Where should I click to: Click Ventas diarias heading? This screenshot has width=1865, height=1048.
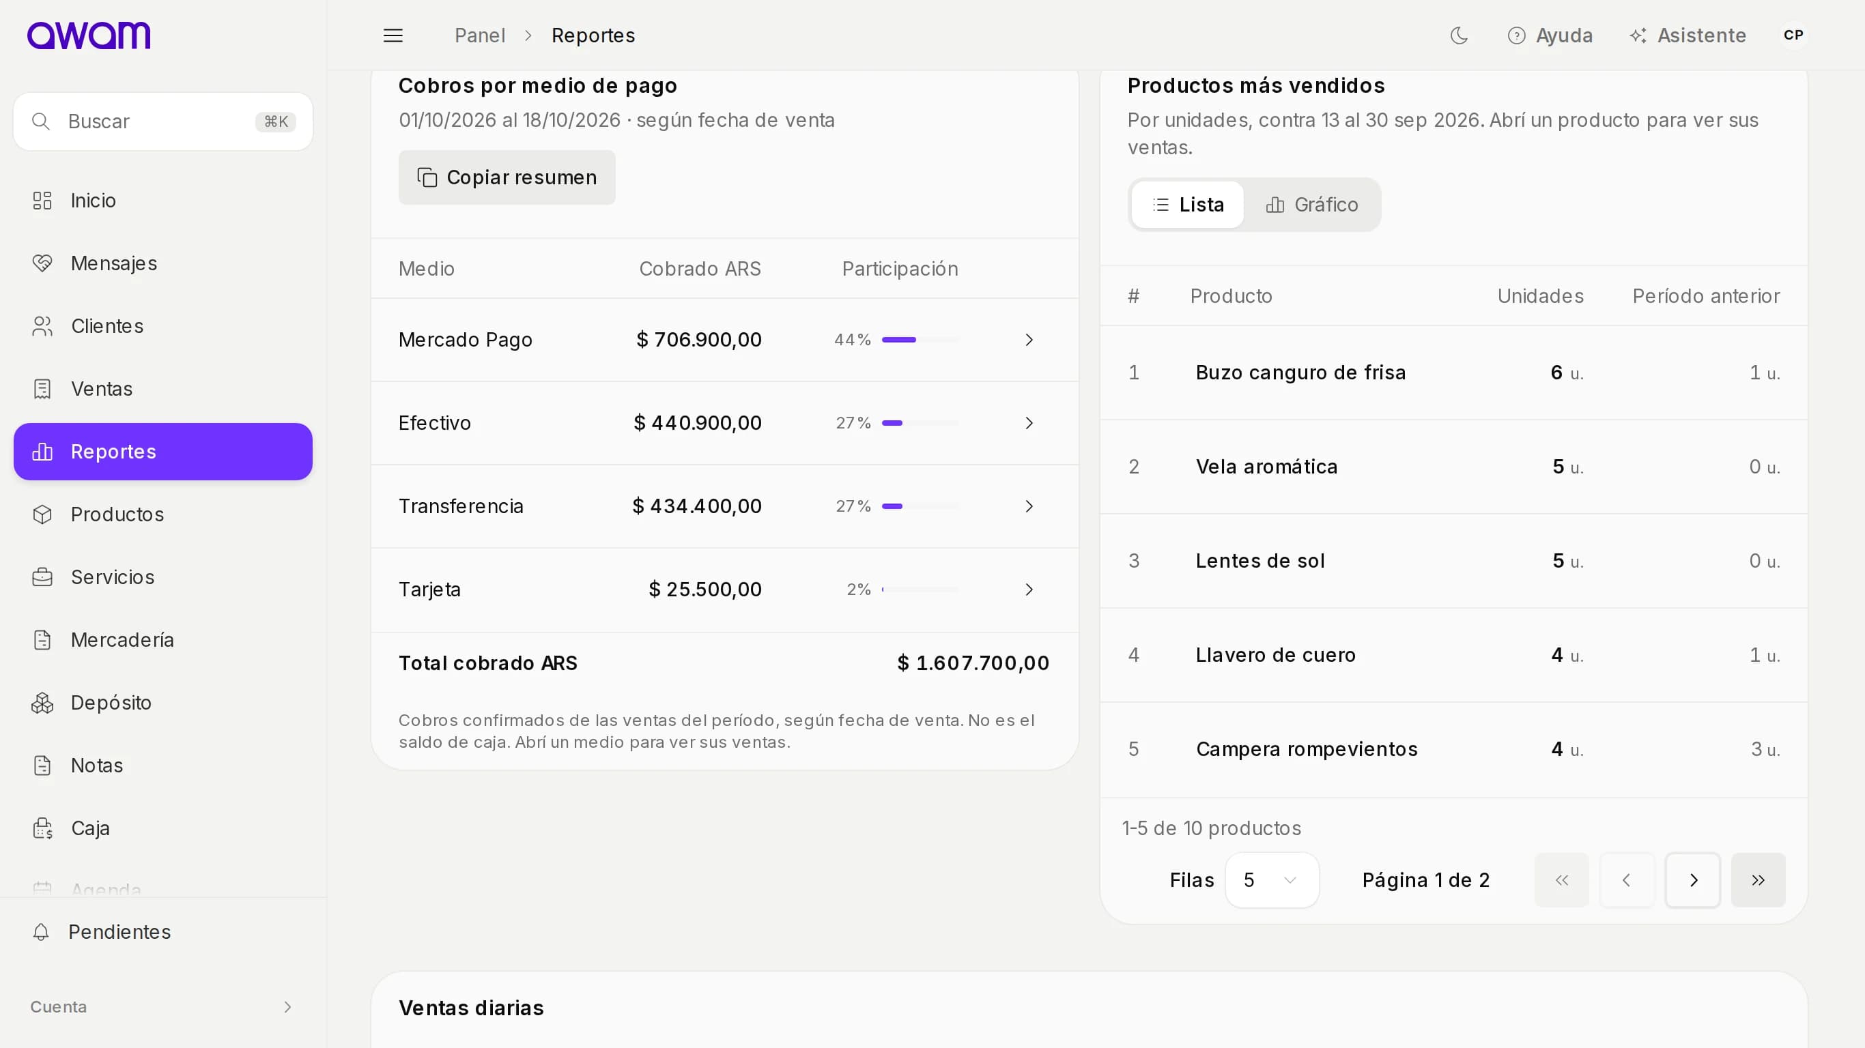470,1008
